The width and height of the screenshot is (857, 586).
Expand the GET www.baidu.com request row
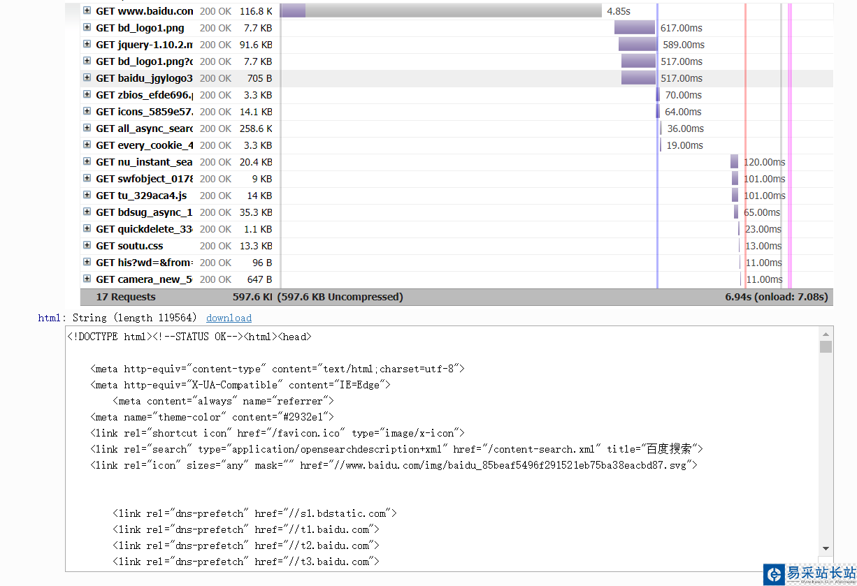pyautogui.click(x=87, y=10)
